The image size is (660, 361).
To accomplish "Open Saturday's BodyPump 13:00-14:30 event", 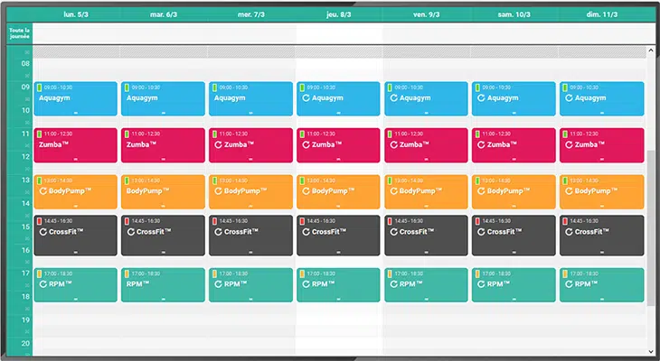I will pos(514,192).
